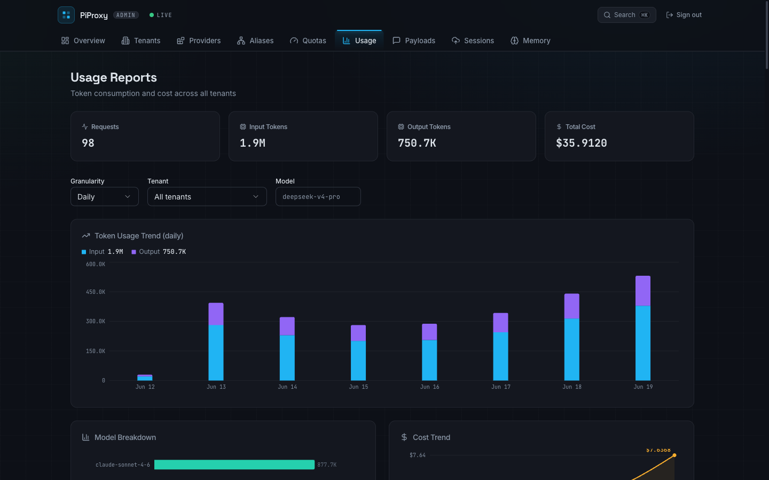Screen dimensions: 769x480
Task: Click the Overview grid icon
Action: [x=65, y=41]
